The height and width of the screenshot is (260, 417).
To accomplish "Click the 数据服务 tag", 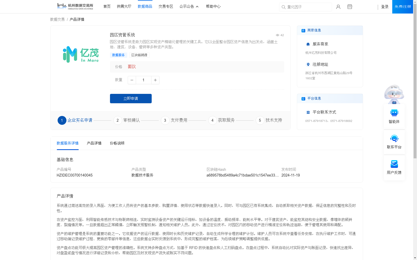I will pos(118,55).
